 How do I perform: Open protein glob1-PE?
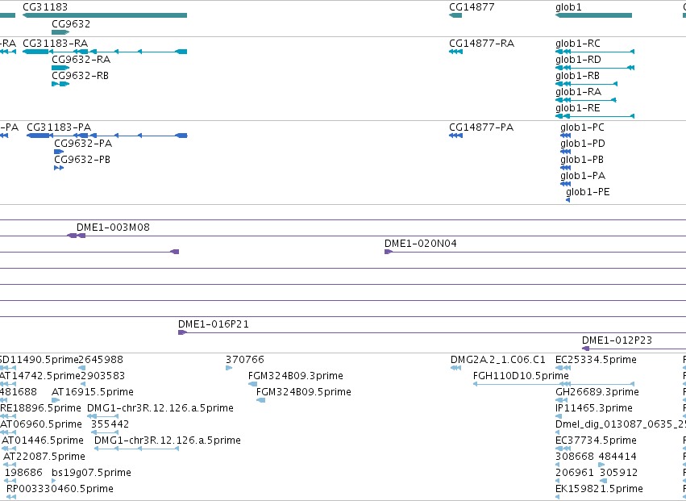pyautogui.click(x=588, y=192)
